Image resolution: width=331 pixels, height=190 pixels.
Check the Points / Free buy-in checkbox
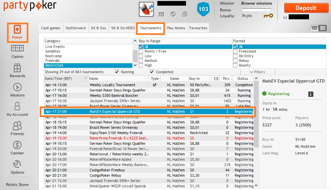141,51
